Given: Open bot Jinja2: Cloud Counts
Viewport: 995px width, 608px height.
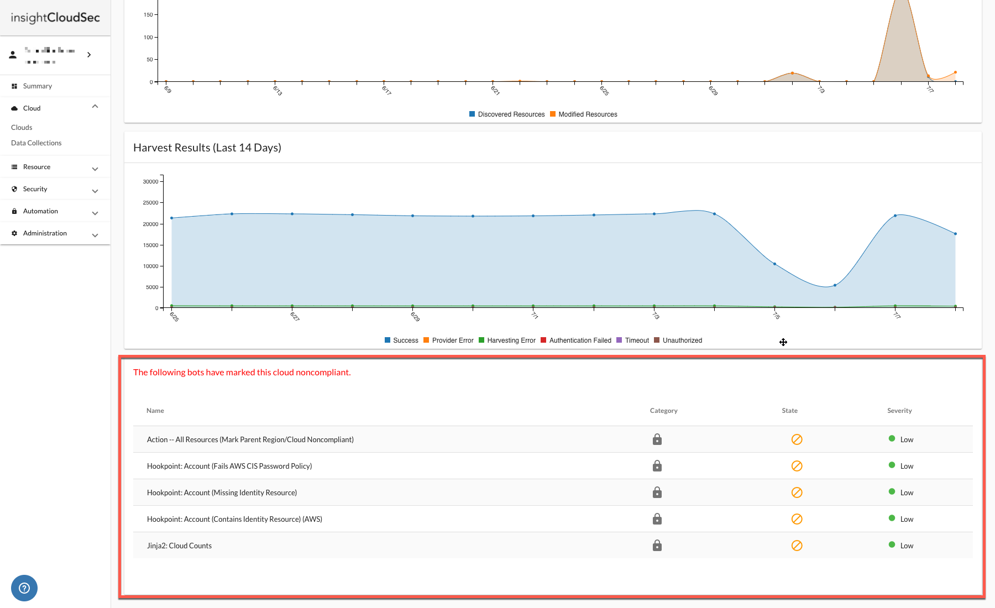Looking at the screenshot, I should (x=179, y=546).
